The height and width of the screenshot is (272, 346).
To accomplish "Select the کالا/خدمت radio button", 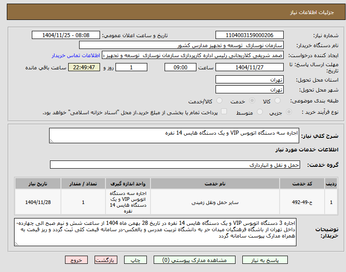I will 219,101.
